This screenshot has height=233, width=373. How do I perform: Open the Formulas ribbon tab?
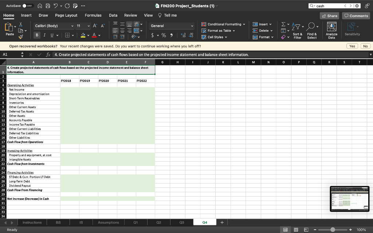[x=93, y=15]
